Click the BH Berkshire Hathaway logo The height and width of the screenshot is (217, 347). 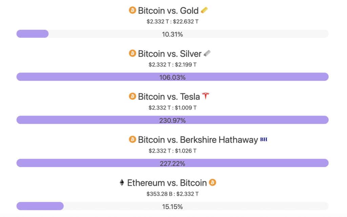pos(264,139)
